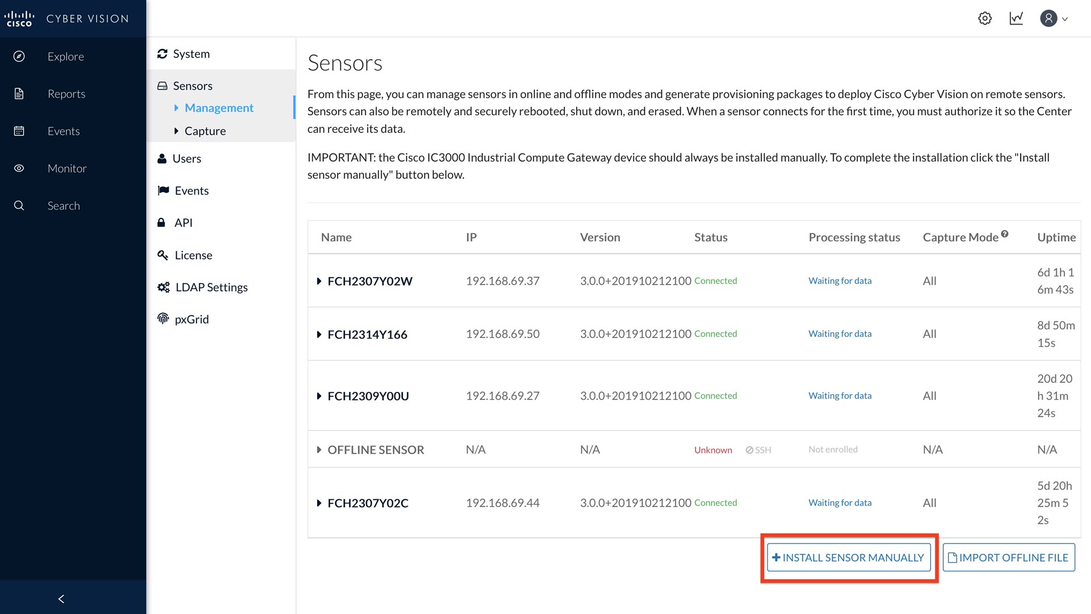The height and width of the screenshot is (614, 1091).
Task: Expand sensor row FCH2307Y02C
Action: coord(319,503)
